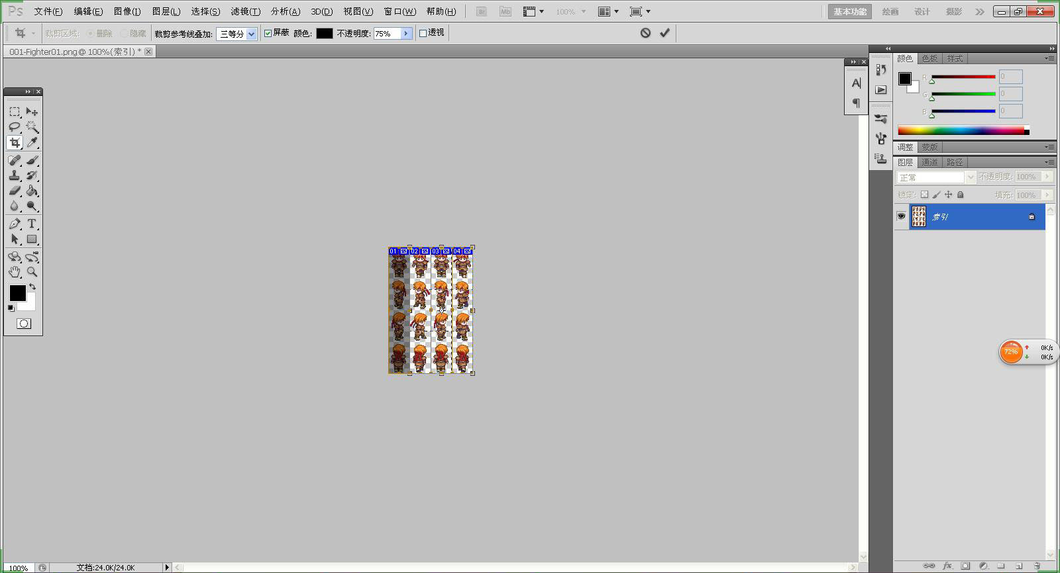Commit the current crop with checkmark
The height and width of the screenshot is (573, 1060).
(664, 32)
